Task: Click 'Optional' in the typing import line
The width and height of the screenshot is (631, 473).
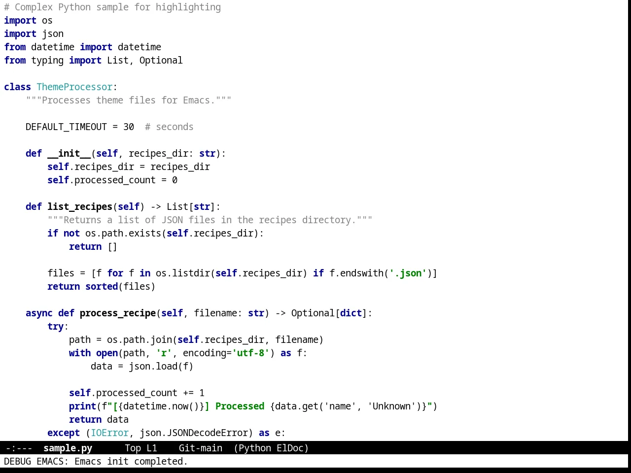Action: [x=161, y=60]
